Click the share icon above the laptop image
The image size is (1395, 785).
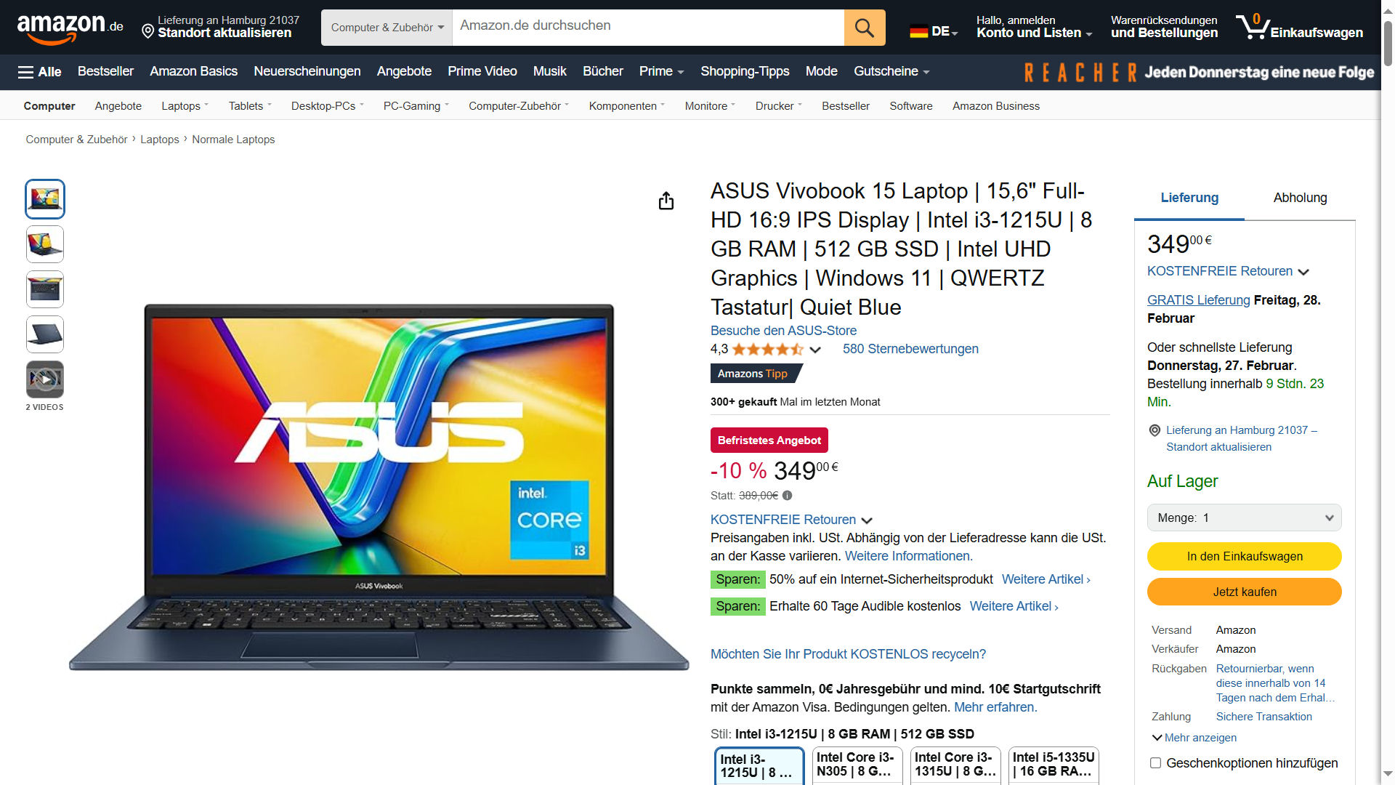[x=666, y=201]
